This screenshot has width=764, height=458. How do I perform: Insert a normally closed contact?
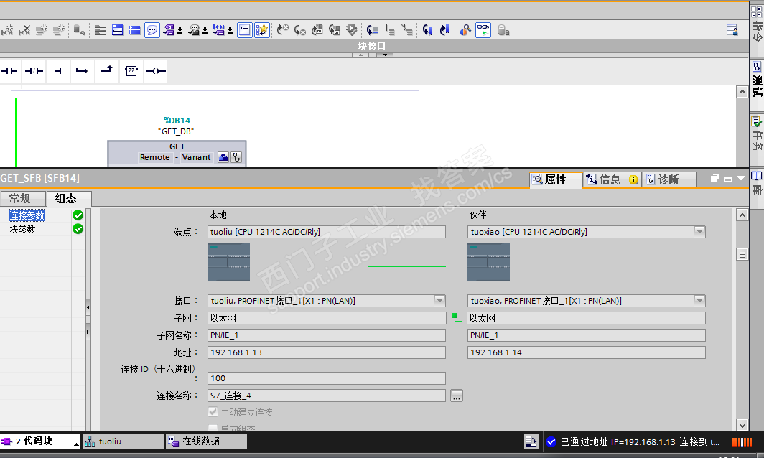pos(34,71)
